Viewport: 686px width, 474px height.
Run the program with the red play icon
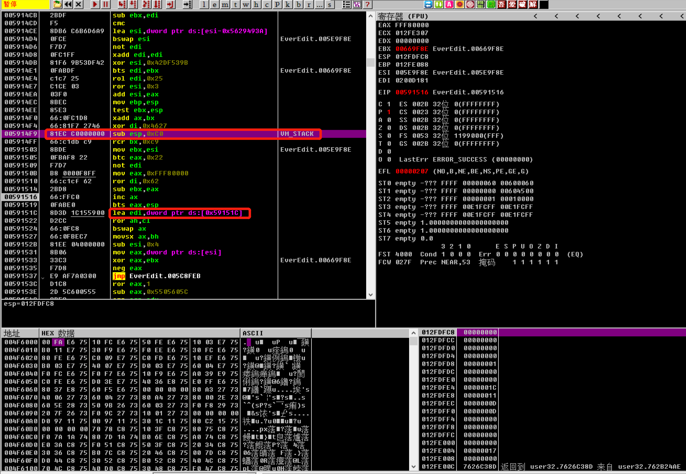[95, 4]
